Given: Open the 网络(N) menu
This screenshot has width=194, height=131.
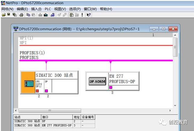Looking at the screenshot, I should pos(8,9).
